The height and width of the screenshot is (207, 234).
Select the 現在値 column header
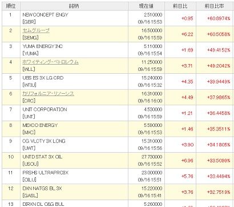tap(146, 6)
